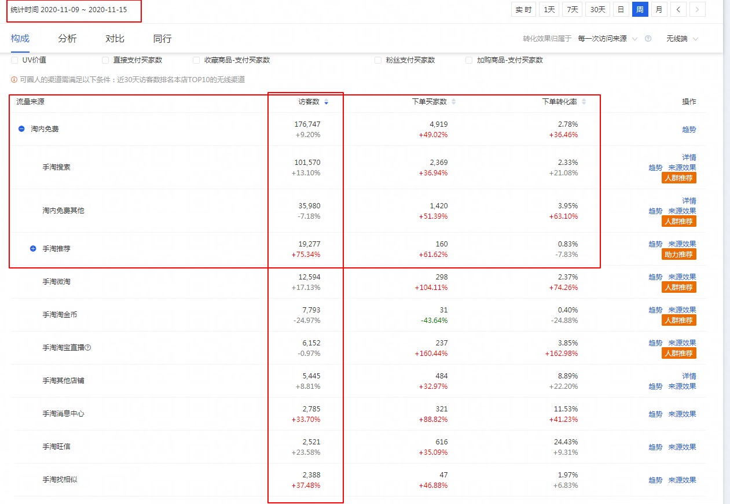The height and width of the screenshot is (504, 730).
Task: Check the 直接支付买家数 checkbox
Action: pos(105,60)
